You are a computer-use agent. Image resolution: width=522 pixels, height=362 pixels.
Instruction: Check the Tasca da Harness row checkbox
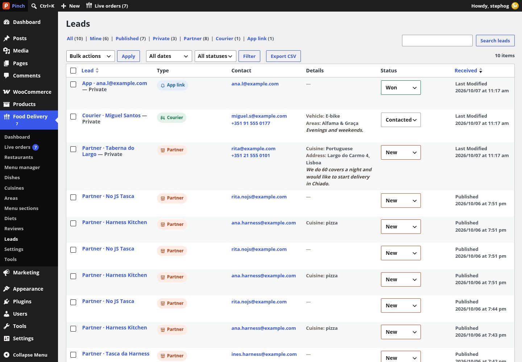point(73,355)
